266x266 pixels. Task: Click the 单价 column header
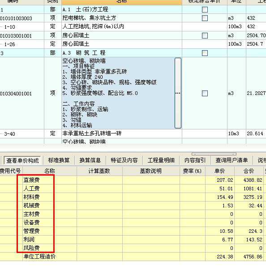tap(220, 171)
